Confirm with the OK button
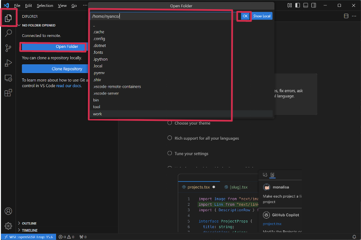Screen dimensions: 361x240 [x=245, y=16]
